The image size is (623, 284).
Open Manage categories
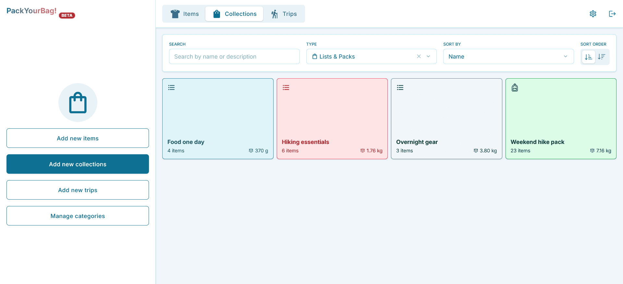pos(78,216)
